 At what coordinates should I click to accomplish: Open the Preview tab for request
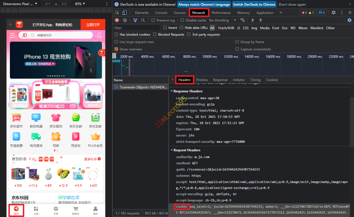(x=202, y=80)
